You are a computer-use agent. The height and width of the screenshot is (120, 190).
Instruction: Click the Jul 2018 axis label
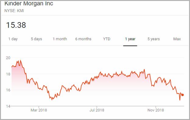pyautogui.click(x=97, y=110)
